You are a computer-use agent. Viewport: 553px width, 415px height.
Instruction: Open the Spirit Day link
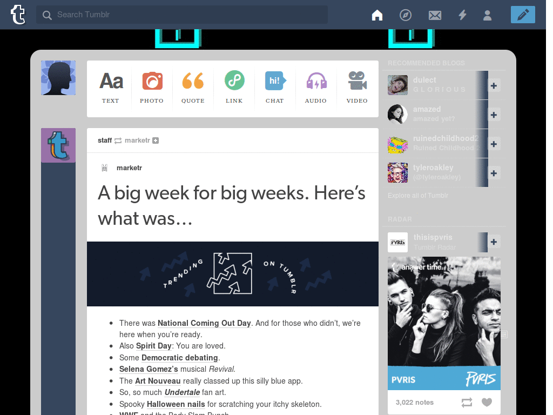point(154,346)
